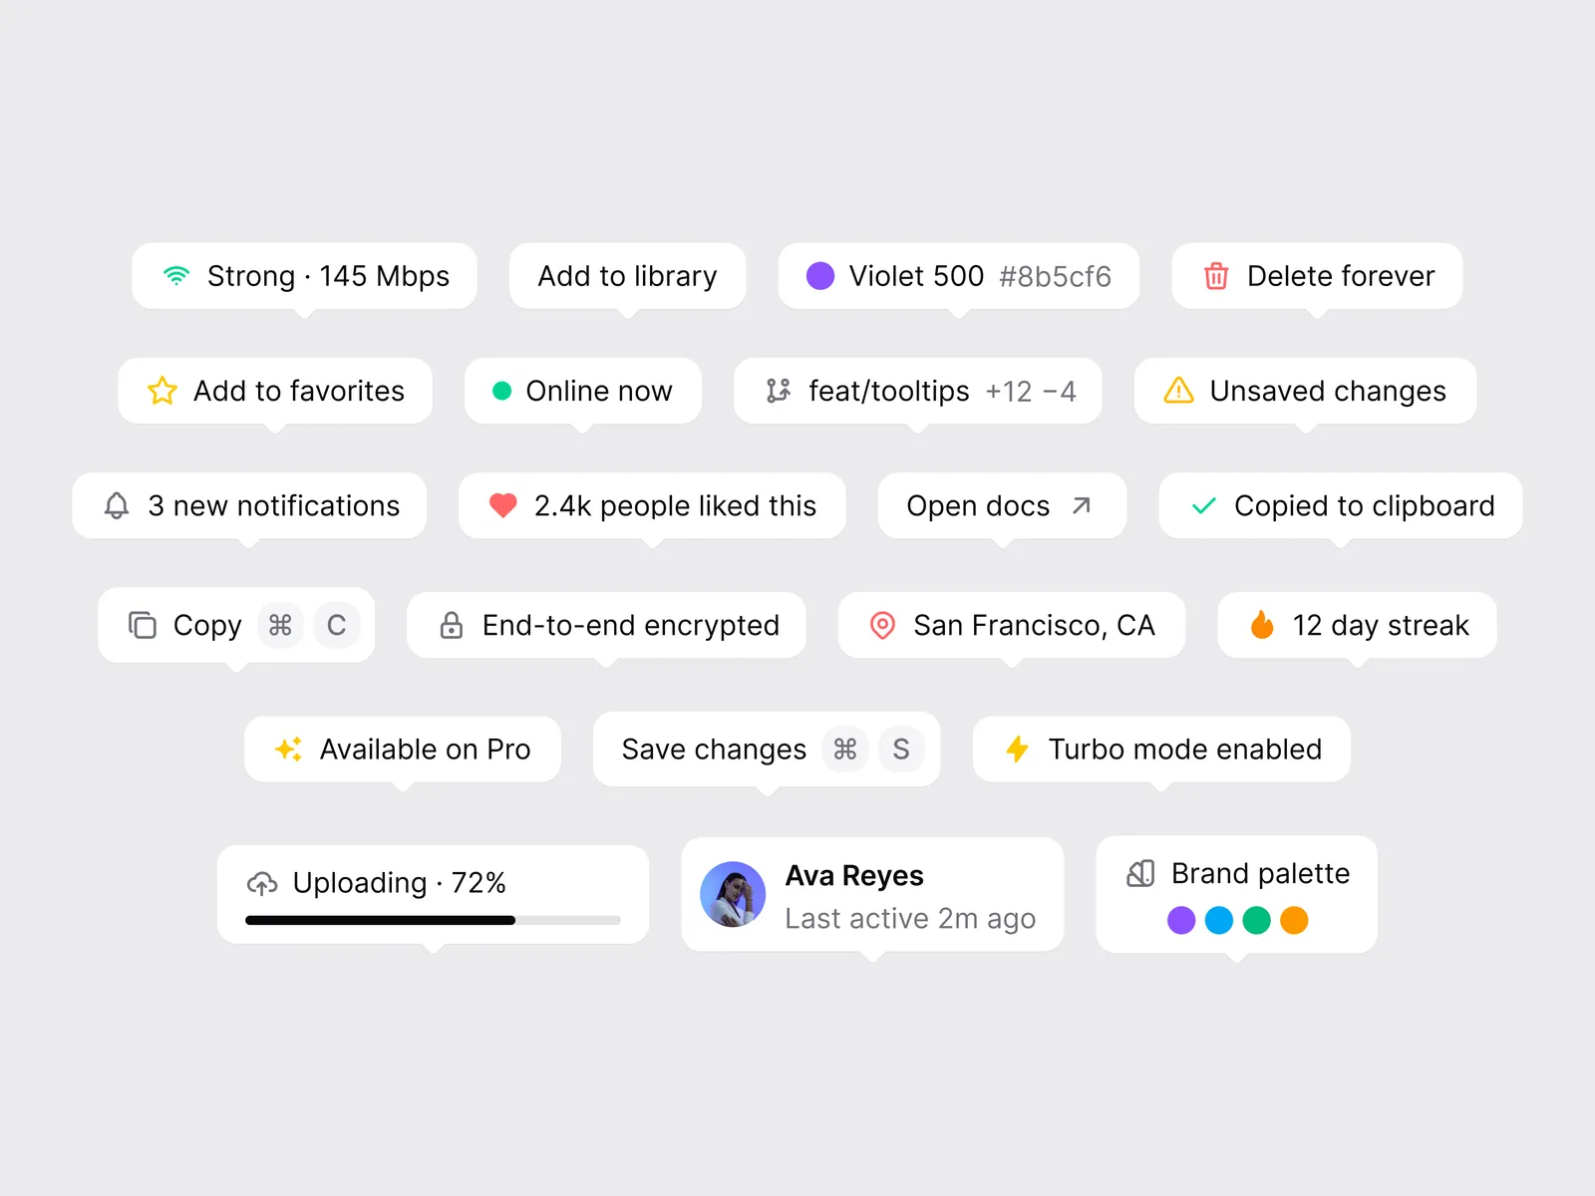
Task: Click the git branch icon beside feat/tooltips
Action: [779, 391]
